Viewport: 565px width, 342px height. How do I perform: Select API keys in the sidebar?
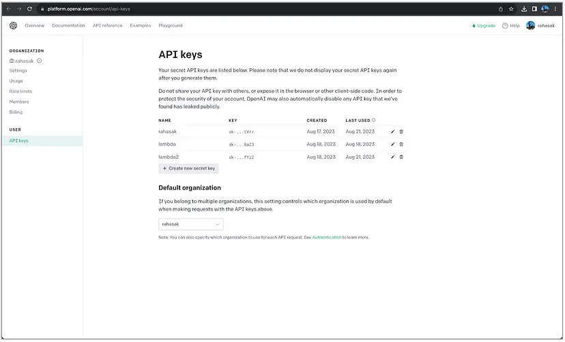42,140
